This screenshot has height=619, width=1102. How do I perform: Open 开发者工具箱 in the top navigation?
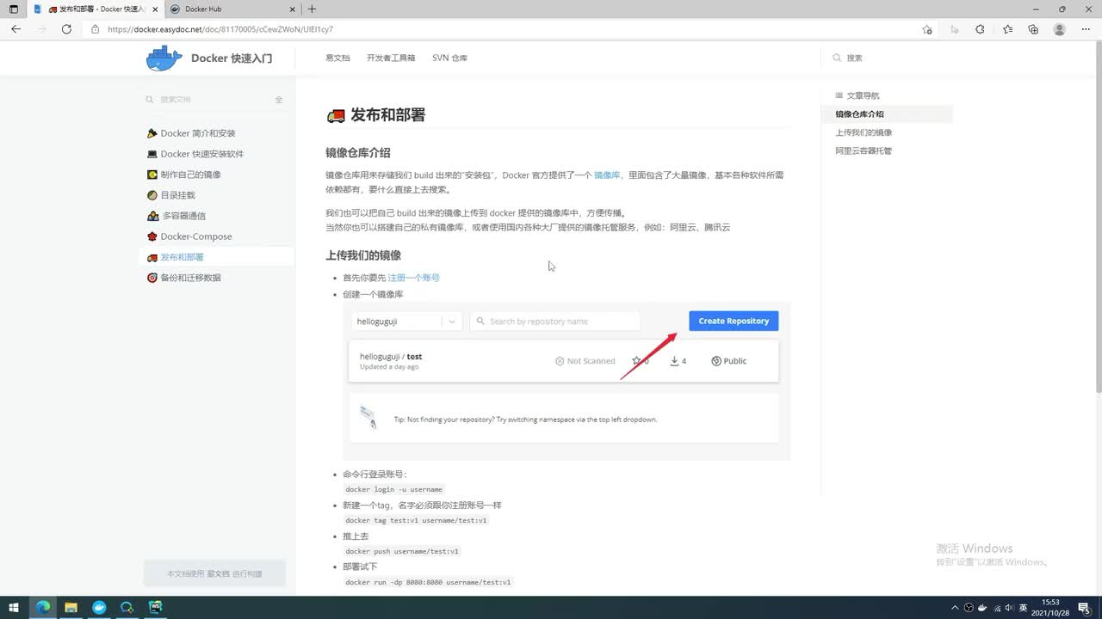click(391, 58)
